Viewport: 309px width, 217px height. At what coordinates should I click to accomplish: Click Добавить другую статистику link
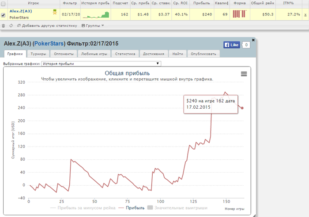point(47,26)
